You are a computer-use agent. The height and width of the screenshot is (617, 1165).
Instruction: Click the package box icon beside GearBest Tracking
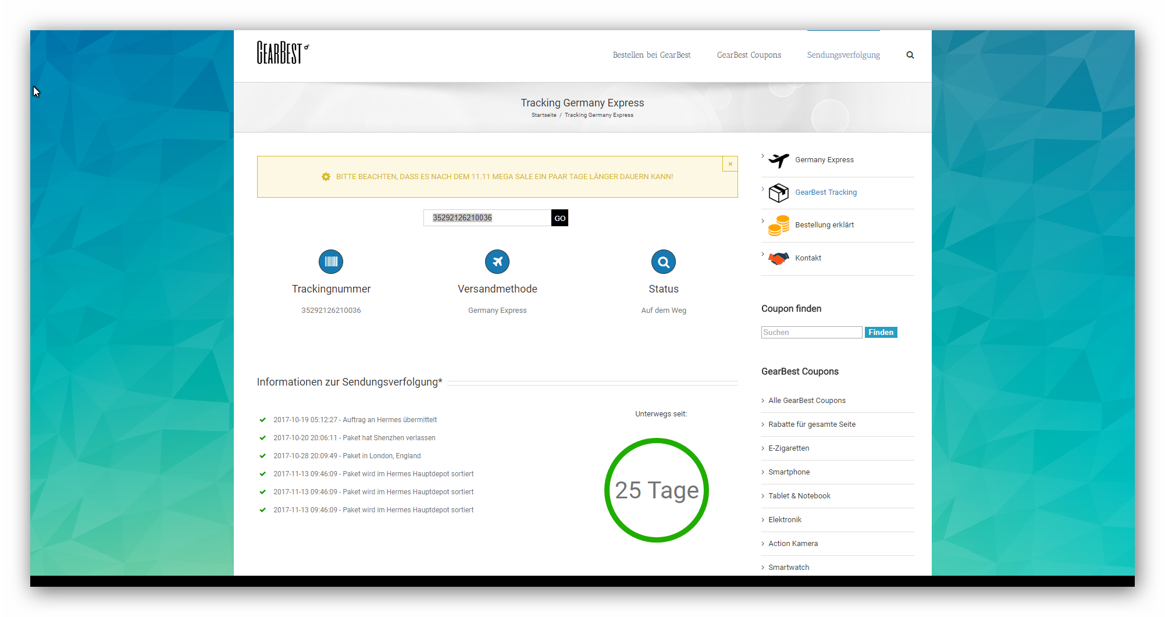(x=779, y=192)
